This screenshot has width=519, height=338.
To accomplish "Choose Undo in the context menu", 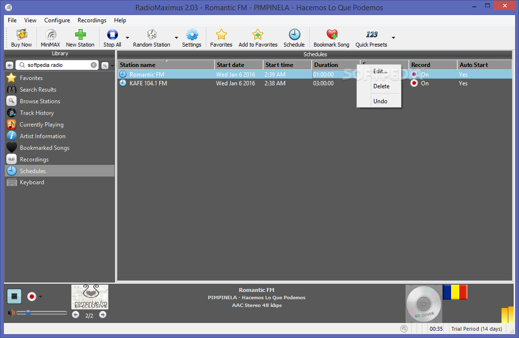I will point(380,101).
